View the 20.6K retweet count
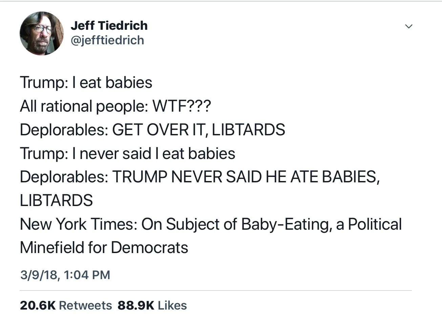This screenshot has width=442, height=317. pos(38,305)
